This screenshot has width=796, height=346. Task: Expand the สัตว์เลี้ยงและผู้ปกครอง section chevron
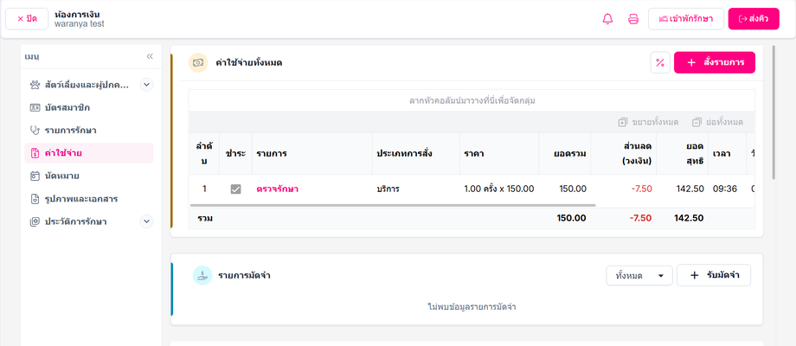pos(146,85)
